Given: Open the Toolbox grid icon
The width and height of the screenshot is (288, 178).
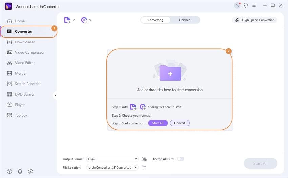Looking at the screenshot, I should point(9,115).
